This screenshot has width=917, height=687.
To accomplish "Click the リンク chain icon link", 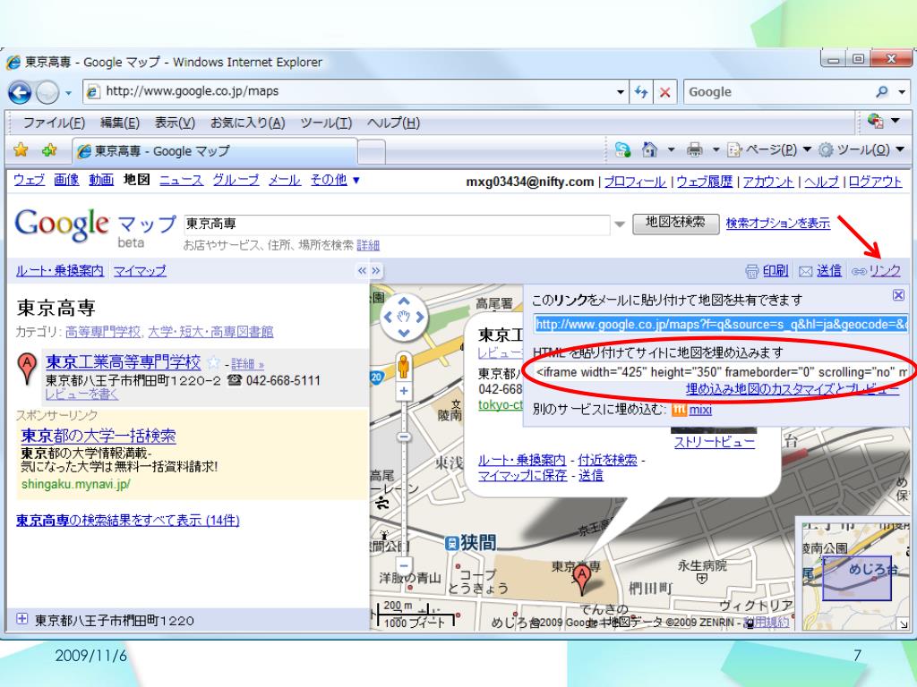I will pyautogui.click(x=876, y=271).
